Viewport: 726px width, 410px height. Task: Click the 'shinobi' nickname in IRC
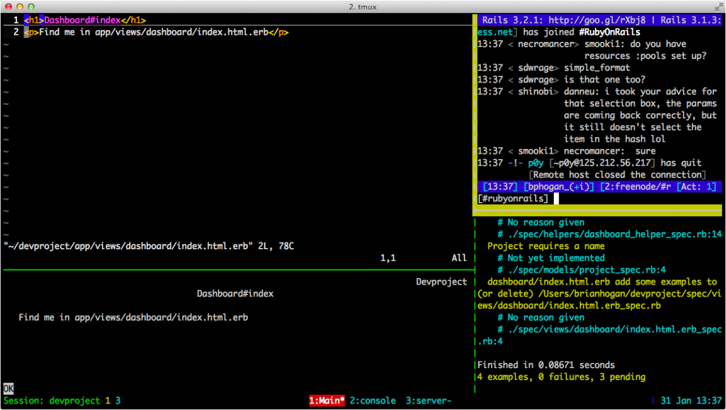pos(535,91)
